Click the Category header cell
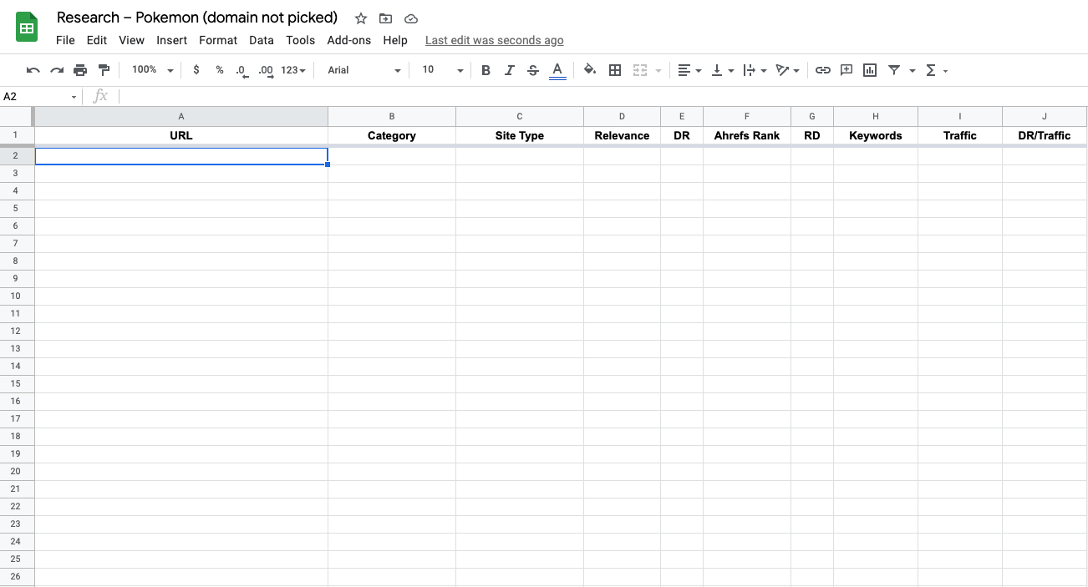 (392, 135)
